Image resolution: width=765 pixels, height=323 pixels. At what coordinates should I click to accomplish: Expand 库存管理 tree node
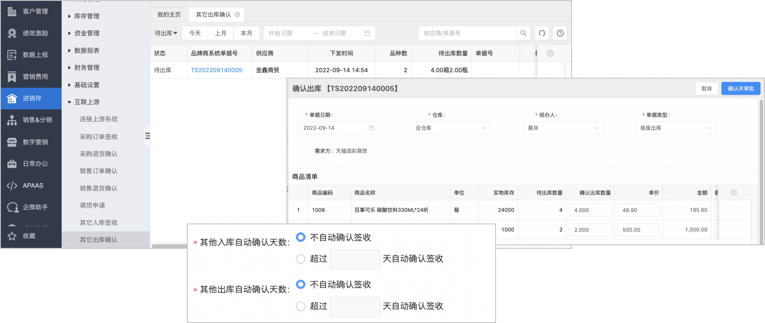coord(69,16)
